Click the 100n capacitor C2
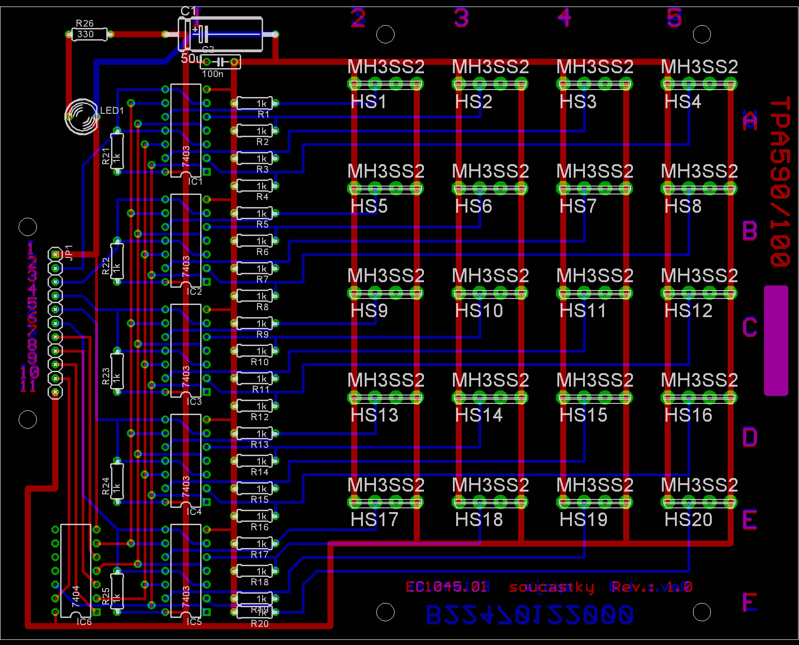This screenshot has height=645, width=799. 220,62
